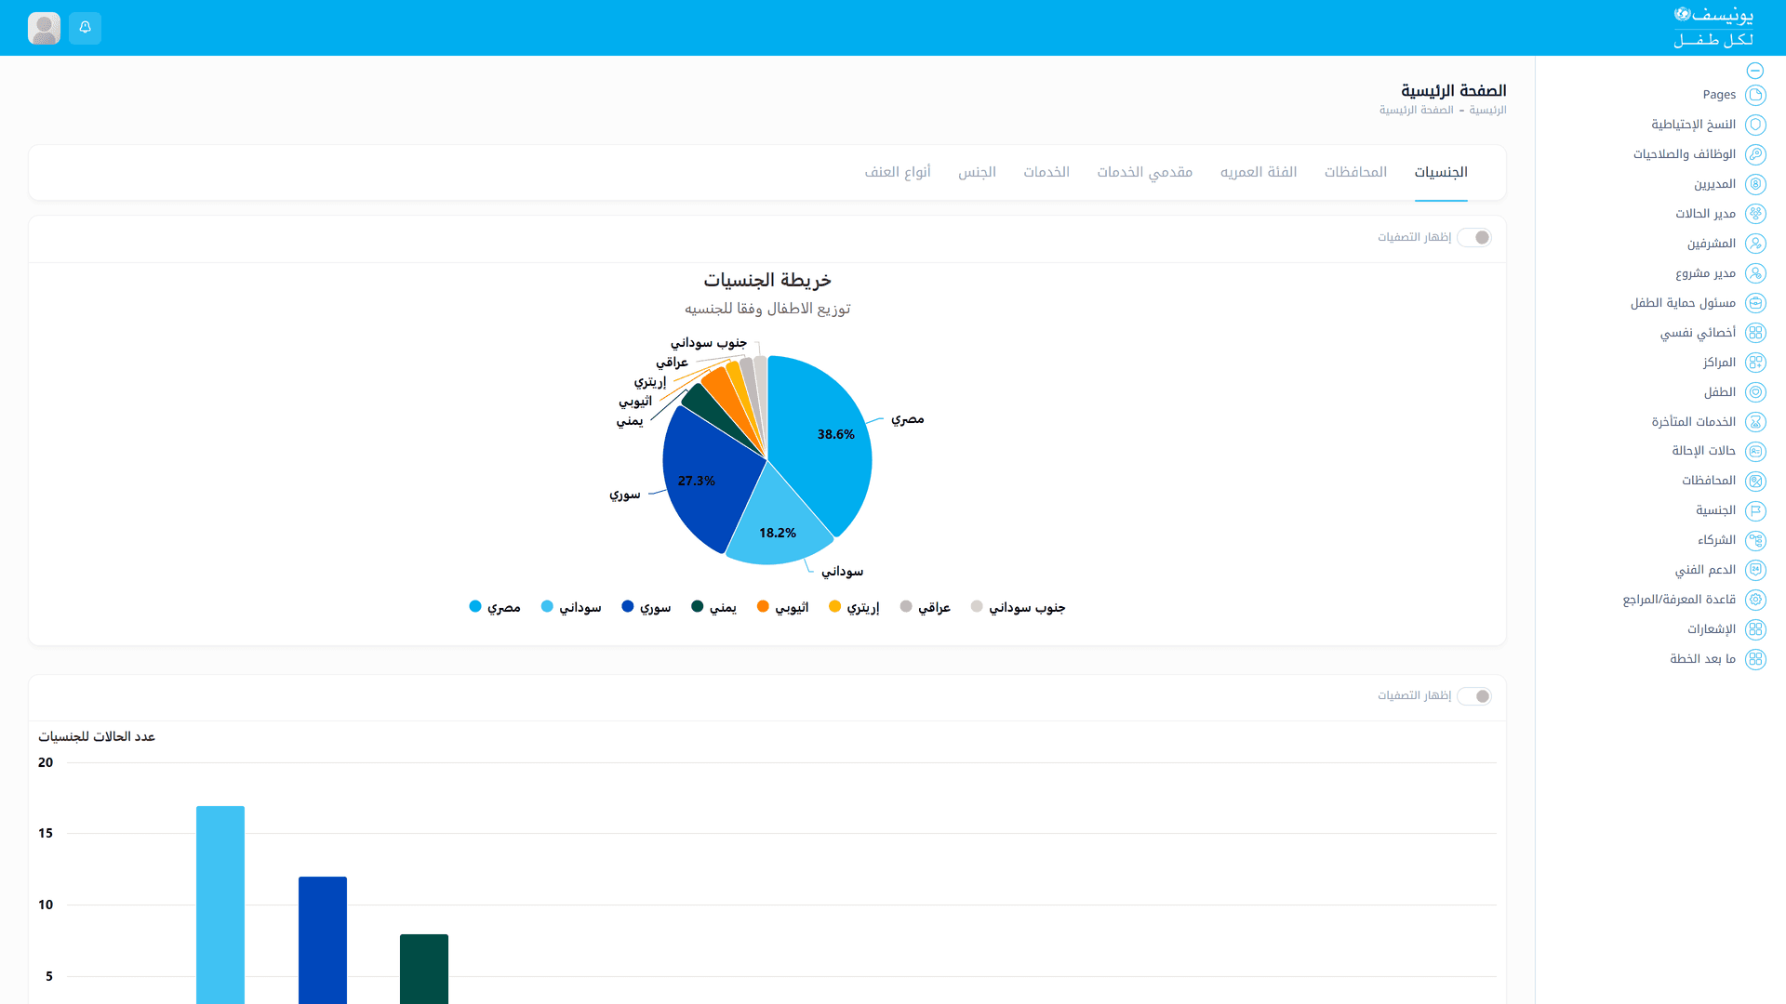Click the الطفل child icon
The height and width of the screenshot is (1004, 1786).
1755,392
